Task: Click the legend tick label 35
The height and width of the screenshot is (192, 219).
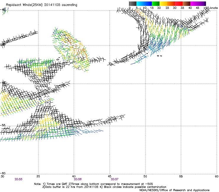Action: tap(182, 8)
